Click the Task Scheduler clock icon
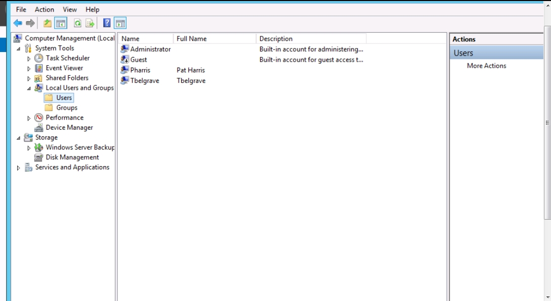551x301 pixels. (x=38, y=58)
